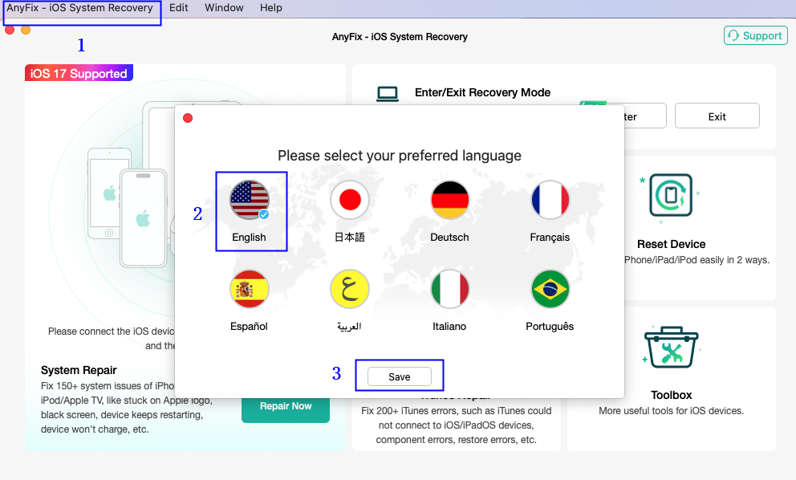Select the Arabic language icon
The height and width of the screenshot is (480, 796).
click(x=349, y=289)
